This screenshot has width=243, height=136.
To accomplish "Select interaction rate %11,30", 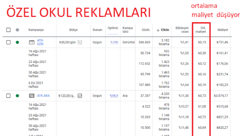I will (x=184, y=96).
